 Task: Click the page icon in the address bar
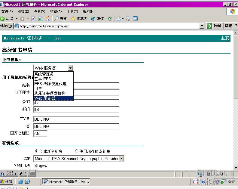coord(17,26)
